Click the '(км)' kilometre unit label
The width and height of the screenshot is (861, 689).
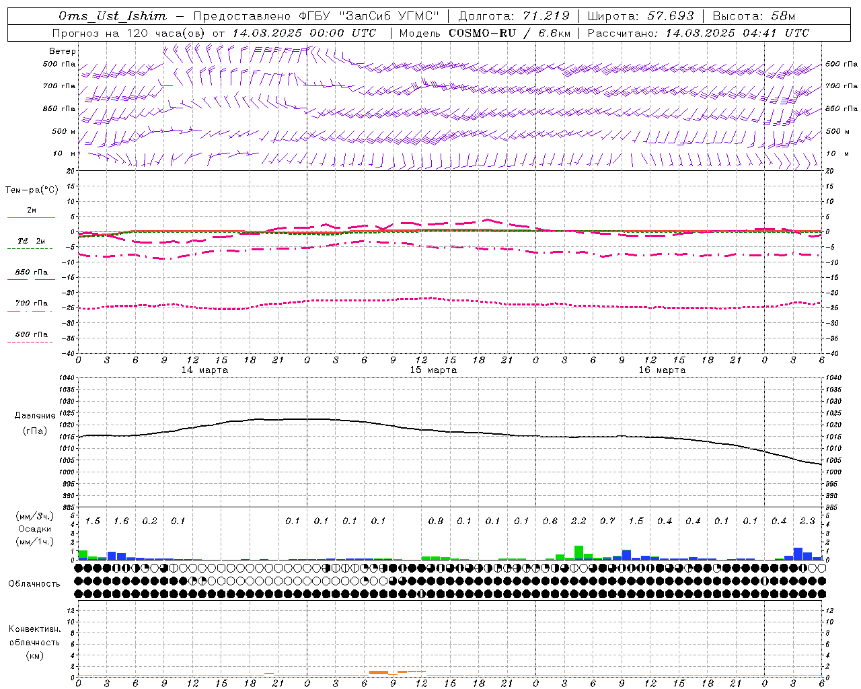tap(34, 655)
